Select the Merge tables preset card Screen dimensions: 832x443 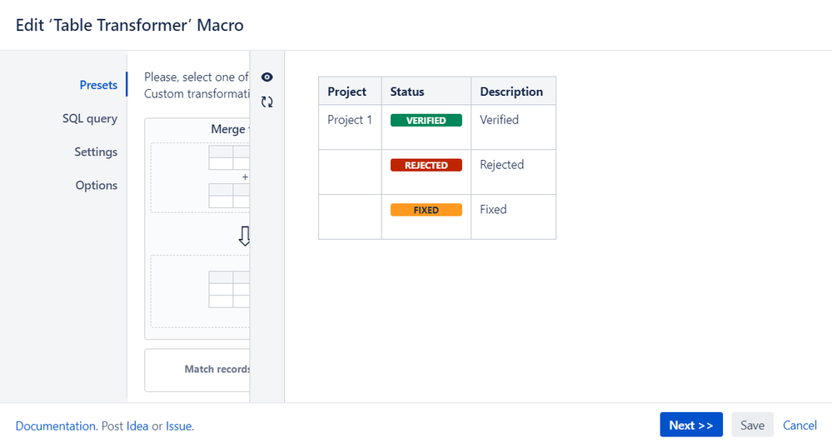click(x=200, y=226)
